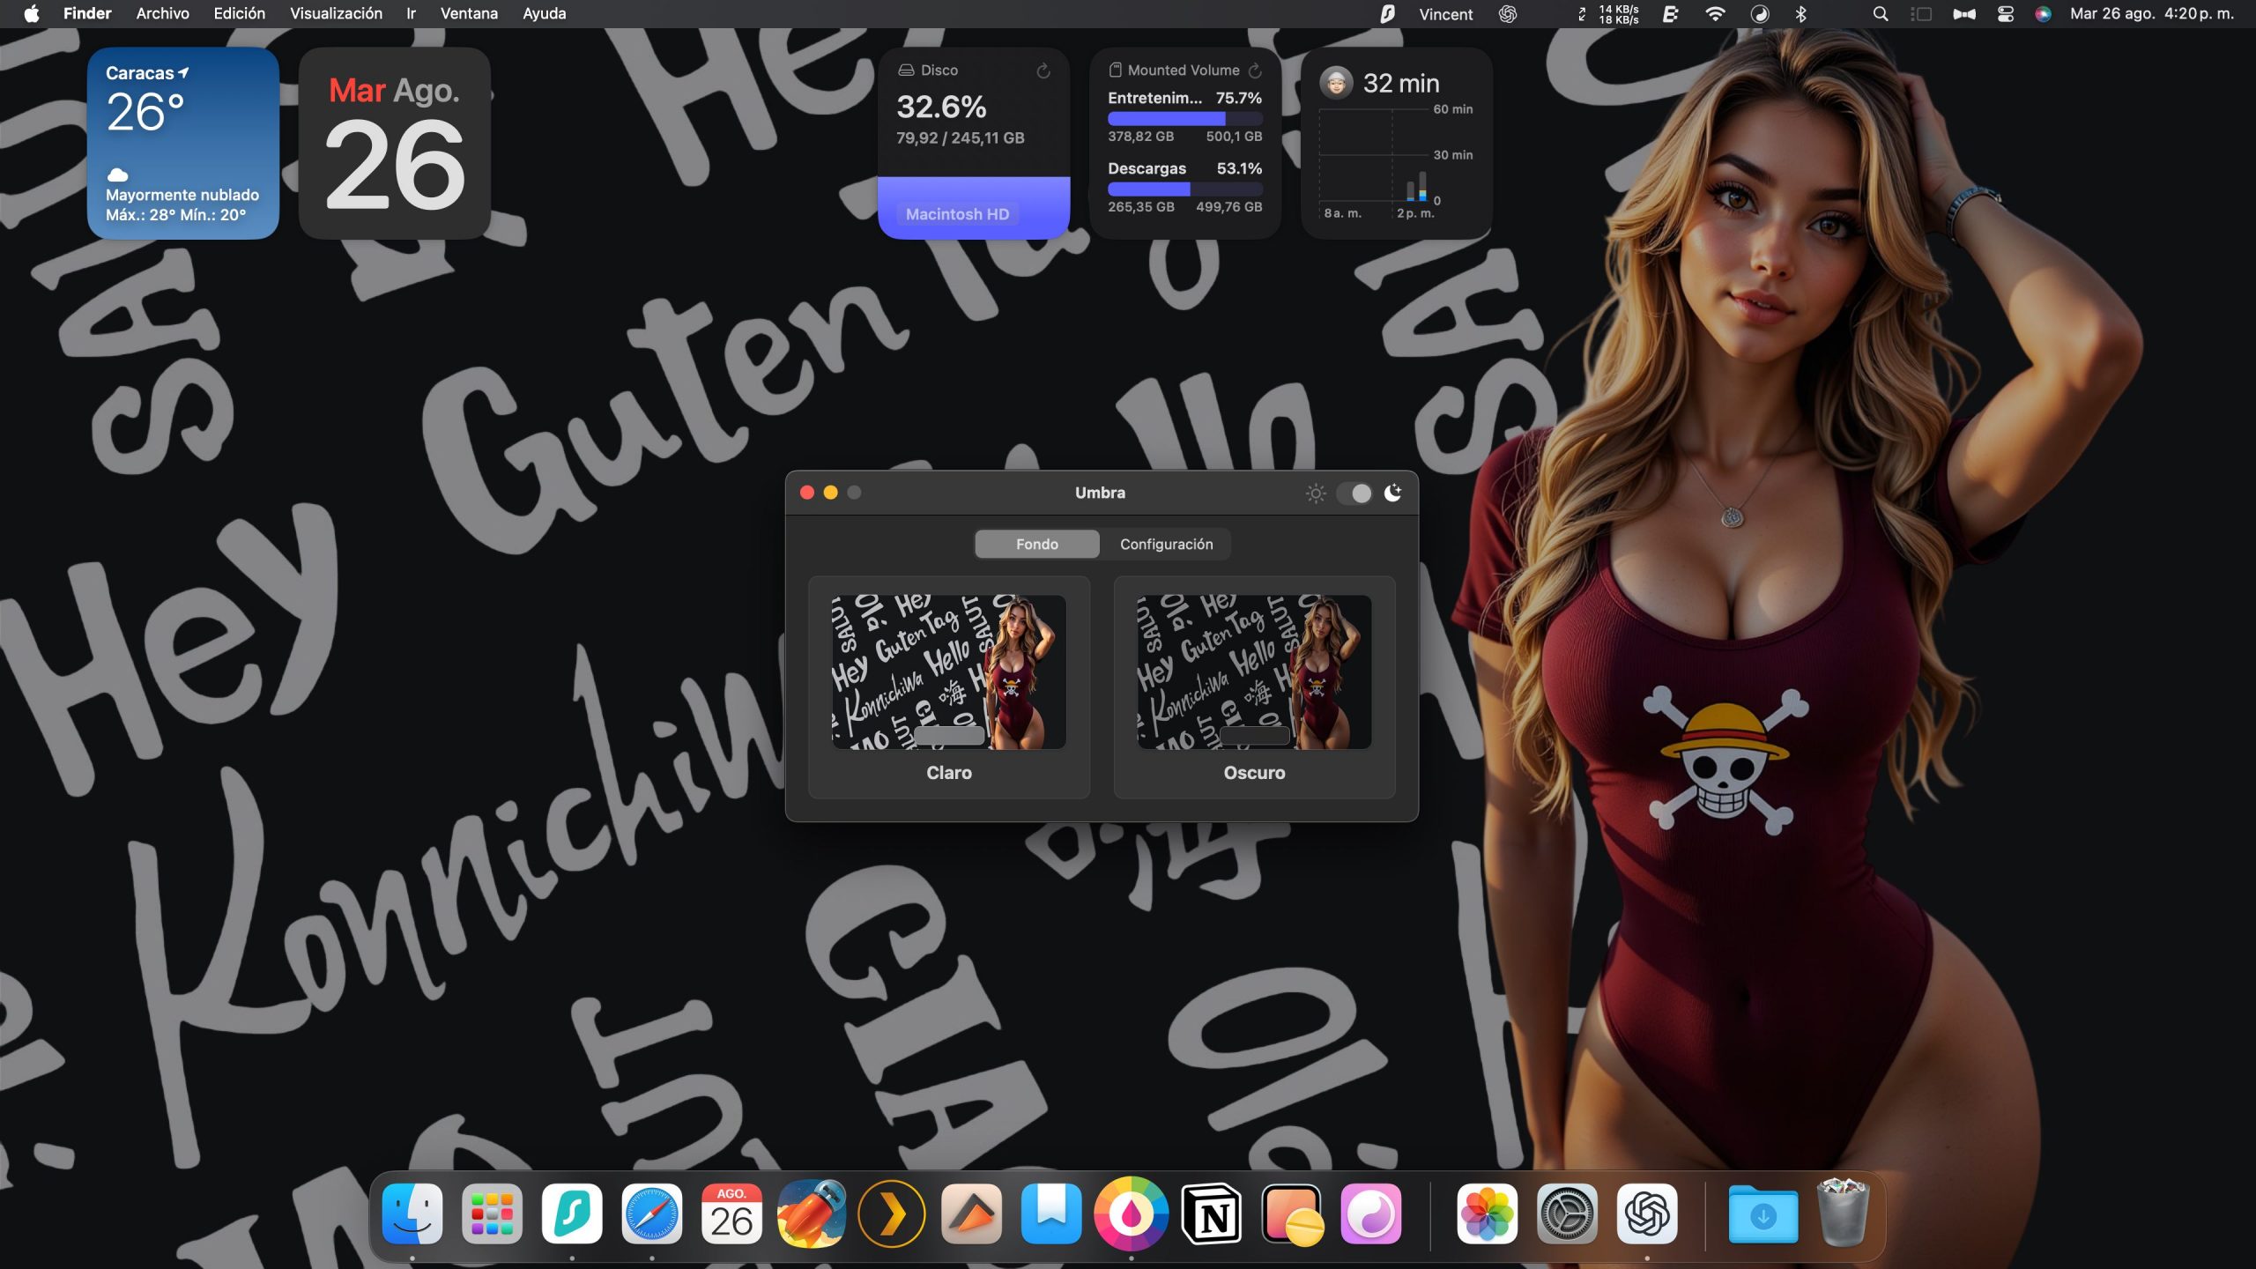2256x1269 pixels.
Task: Click the moon icon in Umbra's title bar
Action: pos(1393,493)
